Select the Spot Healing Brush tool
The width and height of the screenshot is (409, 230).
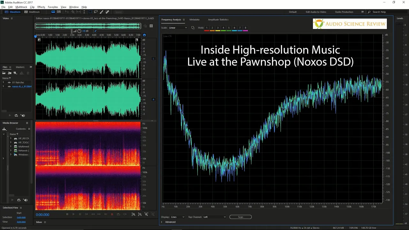point(107,12)
